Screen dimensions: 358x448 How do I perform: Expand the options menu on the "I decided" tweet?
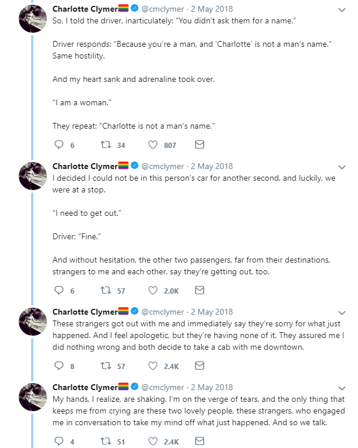coord(342,167)
